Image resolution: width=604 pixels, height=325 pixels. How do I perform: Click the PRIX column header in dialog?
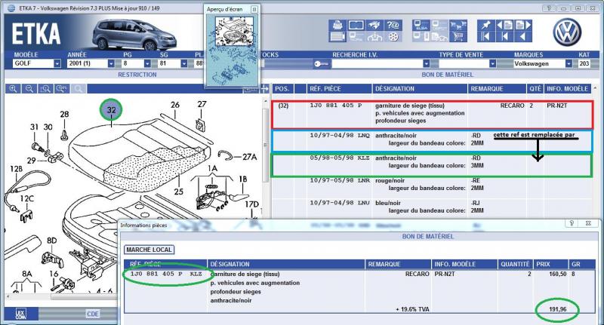pos(551,264)
